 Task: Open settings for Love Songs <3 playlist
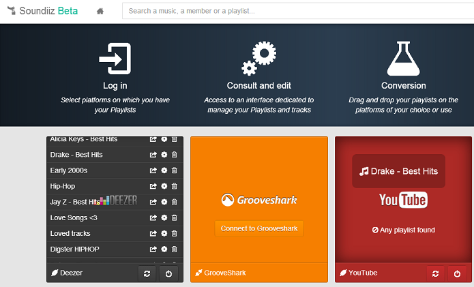(x=164, y=217)
